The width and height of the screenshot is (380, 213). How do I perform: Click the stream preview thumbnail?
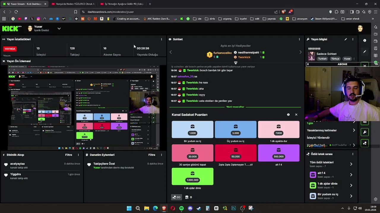(84, 107)
